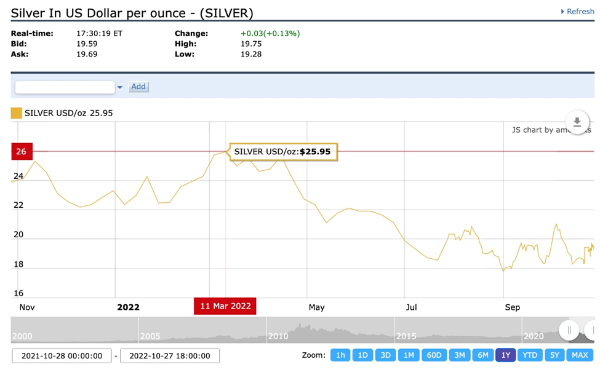Switch the chart to 6M zoom
The width and height of the screenshot is (600, 378).
click(x=483, y=355)
